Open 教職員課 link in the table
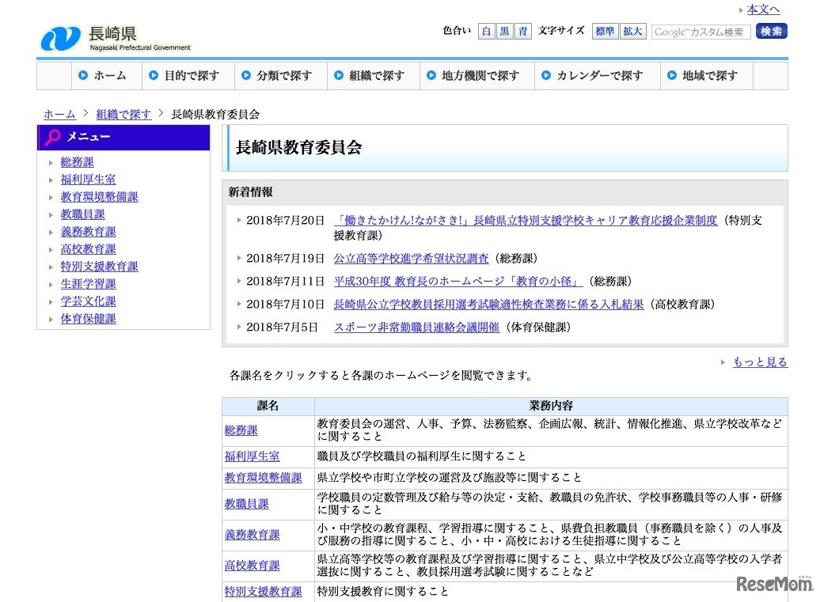Image resolution: width=824 pixels, height=602 pixels. click(x=246, y=504)
